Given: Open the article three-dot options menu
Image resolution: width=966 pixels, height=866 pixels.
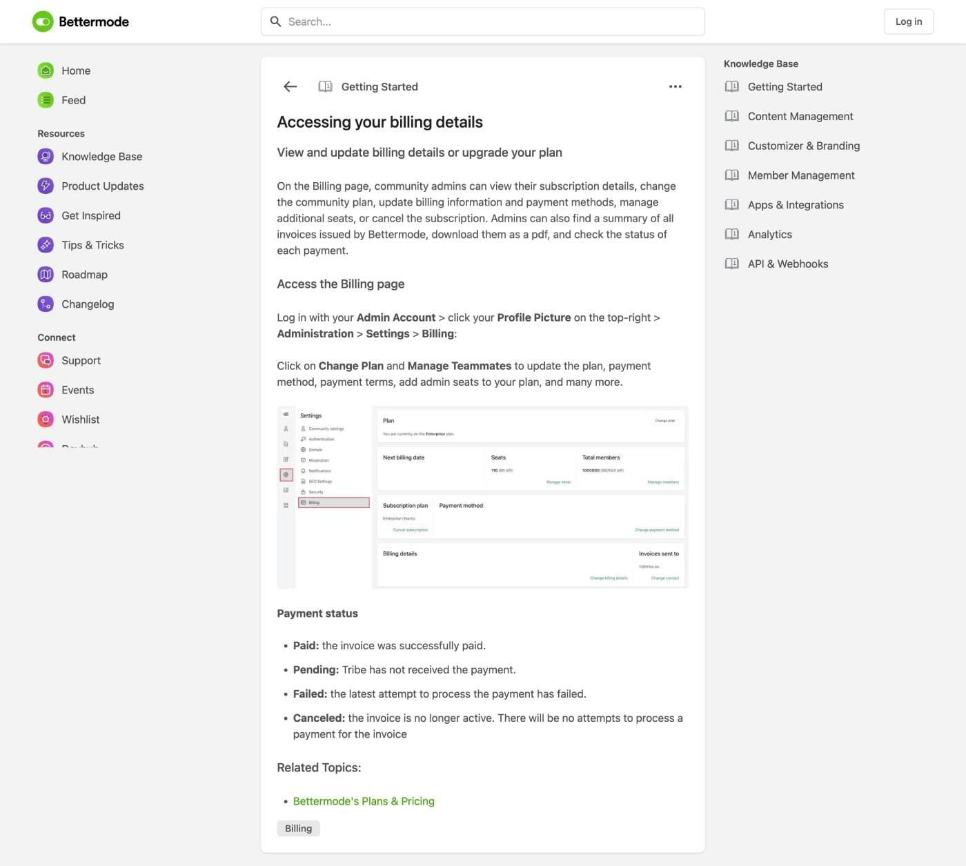Looking at the screenshot, I should coord(676,86).
